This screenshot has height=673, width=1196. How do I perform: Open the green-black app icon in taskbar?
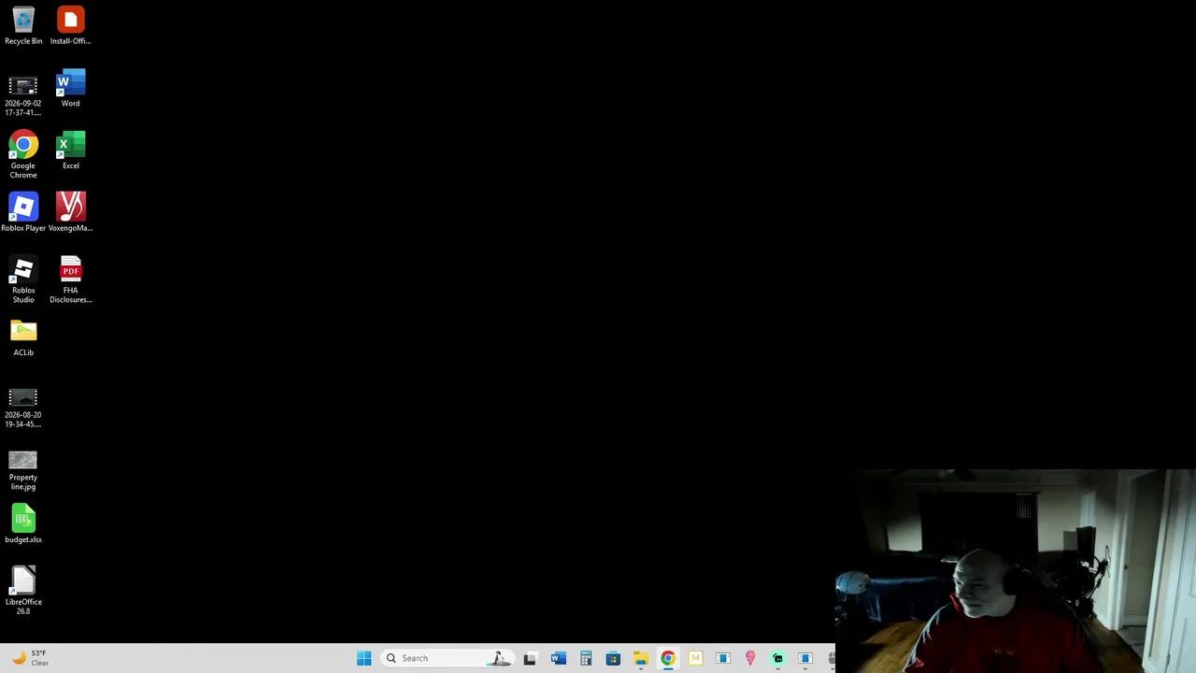[777, 658]
